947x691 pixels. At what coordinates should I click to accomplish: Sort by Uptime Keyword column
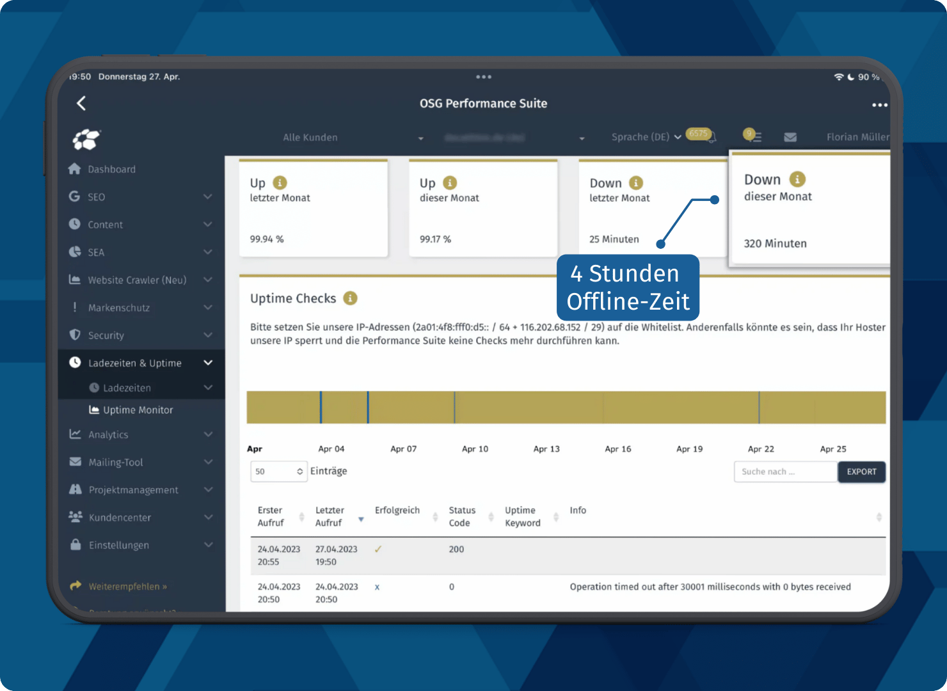point(532,516)
